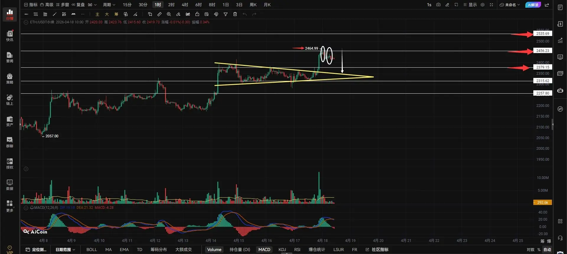Open the 社区指标 community indicators link
Screen dimensions: 567x254
click(x=377, y=250)
